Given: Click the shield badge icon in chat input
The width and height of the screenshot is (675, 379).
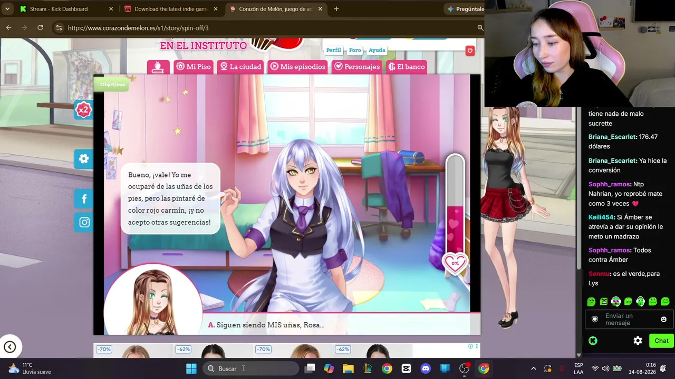Looking at the screenshot, I should tap(595, 320).
